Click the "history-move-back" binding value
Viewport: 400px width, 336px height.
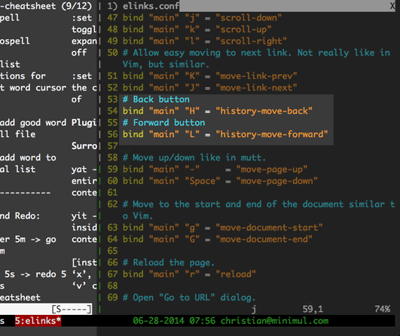(264, 111)
